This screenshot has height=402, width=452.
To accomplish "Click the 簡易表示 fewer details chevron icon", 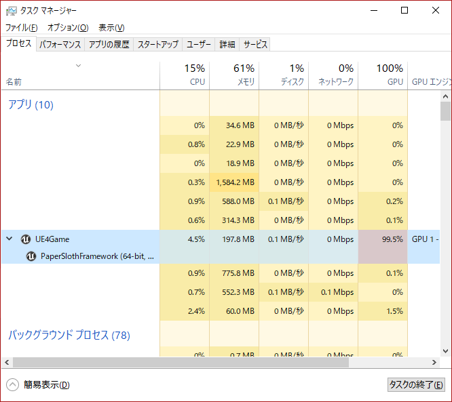I will pyautogui.click(x=12, y=385).
